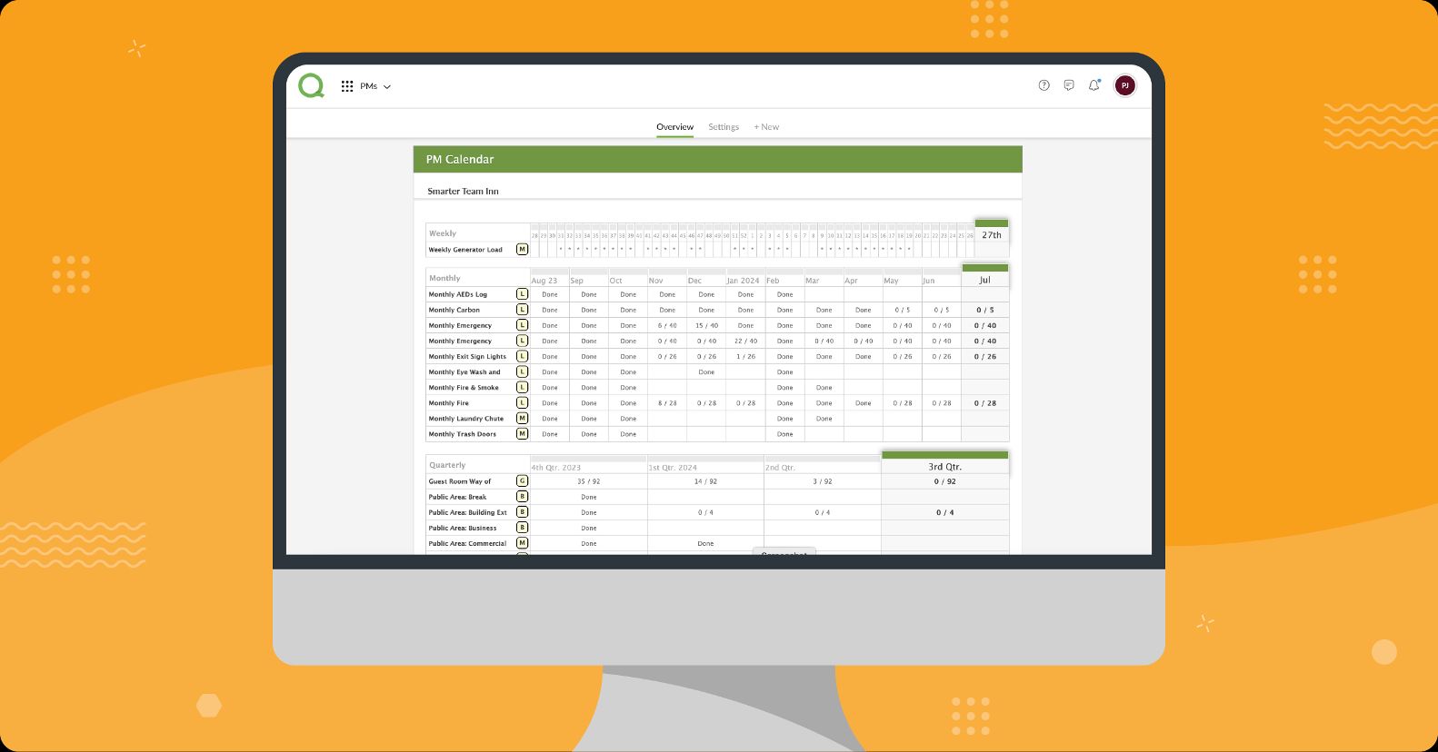Viewport: 1438px width, 752px height.
Task: Select the 3rd Qtr. column header
Action: click(x=945, y=466)
